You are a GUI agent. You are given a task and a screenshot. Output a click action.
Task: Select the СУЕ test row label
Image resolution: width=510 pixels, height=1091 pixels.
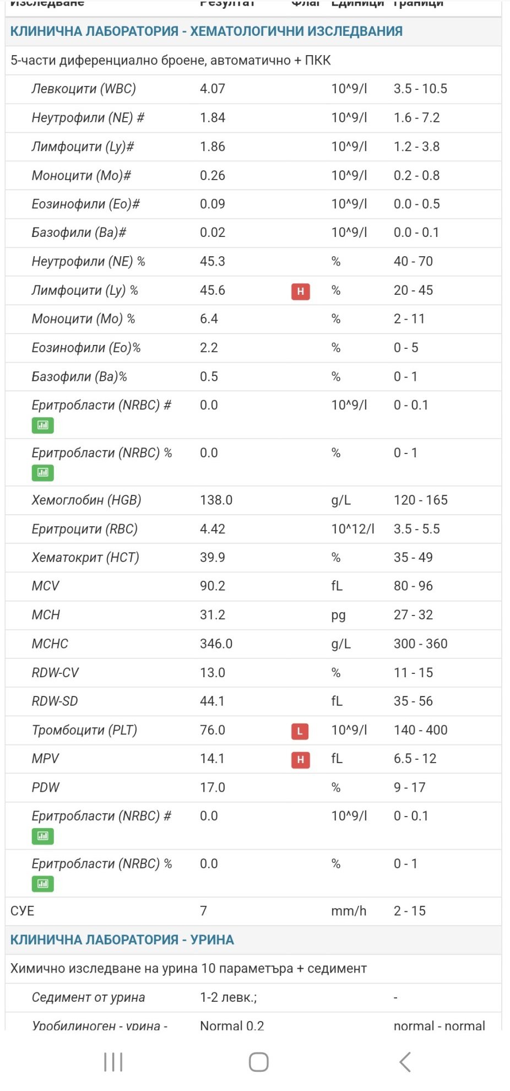[x=23, y=911]
